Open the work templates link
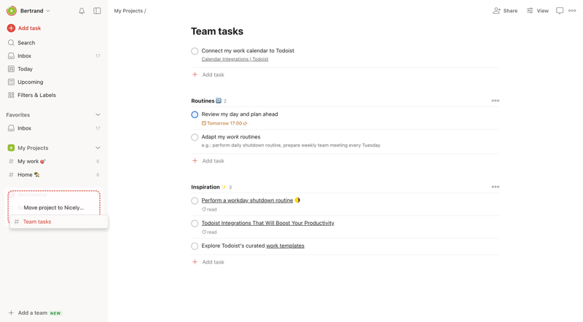The height and width of the screenshot is (322, 583). [x=285, y=246]
